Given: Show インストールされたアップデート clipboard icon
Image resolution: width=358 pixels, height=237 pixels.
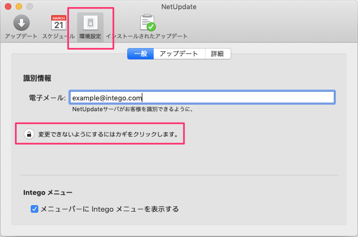Looking at the screenshot, I should pos(148,23).
